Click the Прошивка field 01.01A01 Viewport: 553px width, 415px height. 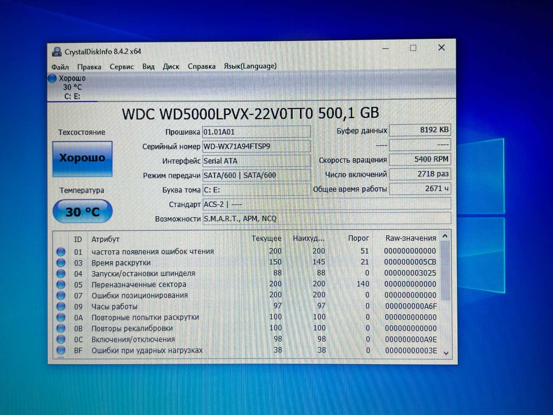[x=256, y=132]
